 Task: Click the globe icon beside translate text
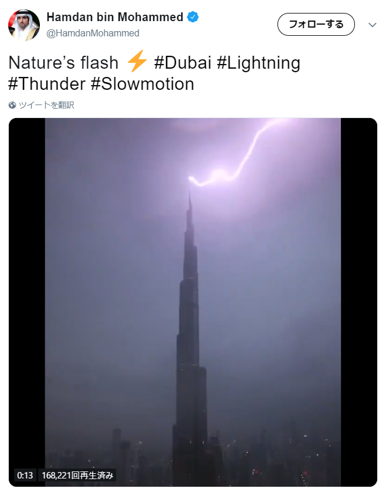tap(12, 105)
